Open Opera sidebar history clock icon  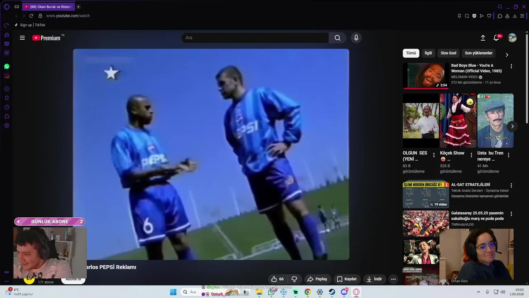pyautogui.click(x=7, y=107)
